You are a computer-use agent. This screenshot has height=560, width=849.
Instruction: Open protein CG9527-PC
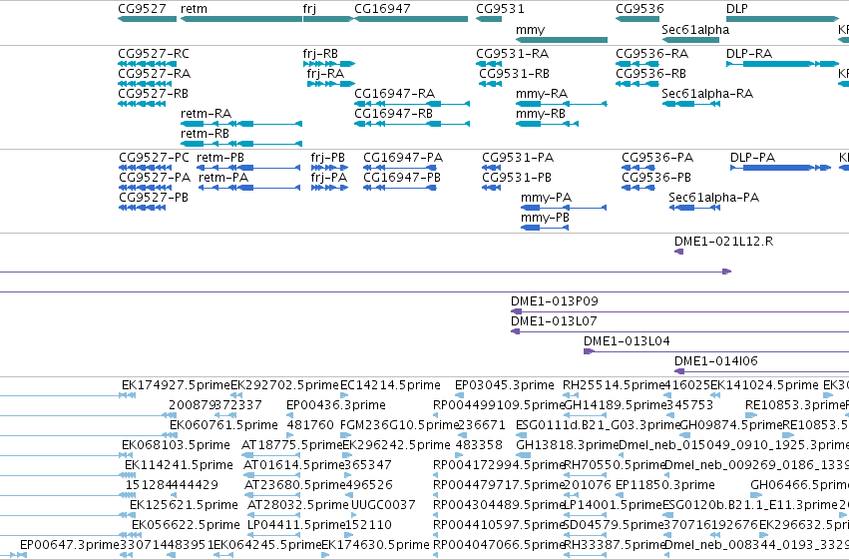(x=155, y=158)
